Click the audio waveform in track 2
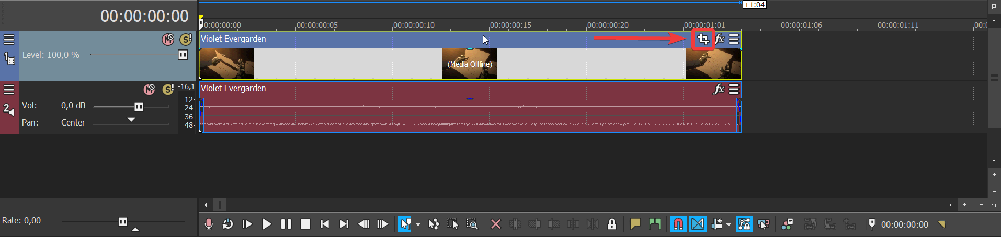 pos(470,115)
